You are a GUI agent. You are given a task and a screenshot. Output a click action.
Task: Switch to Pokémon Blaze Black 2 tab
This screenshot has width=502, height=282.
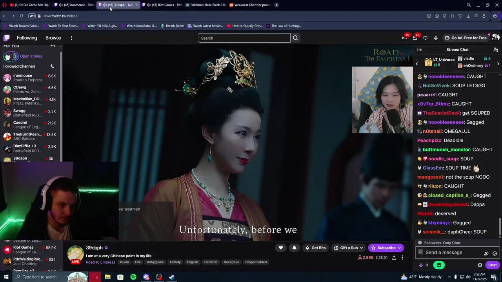[x=205, y=5]
